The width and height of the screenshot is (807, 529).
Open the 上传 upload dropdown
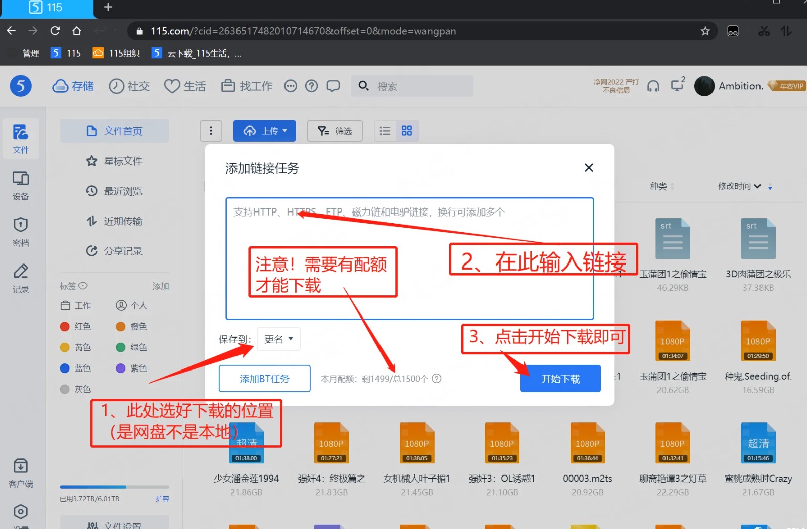[x=265, y=131]
